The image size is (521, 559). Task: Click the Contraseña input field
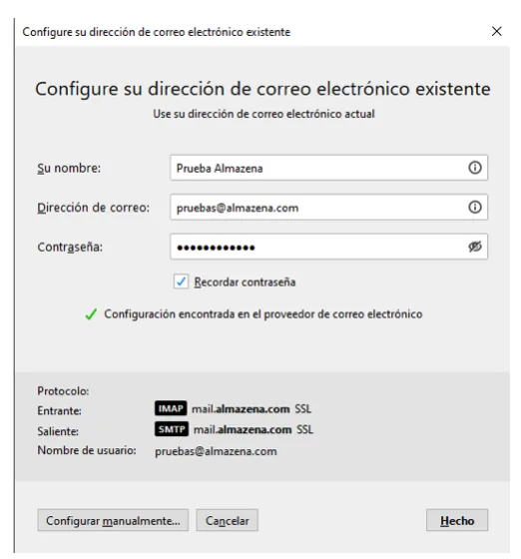329,247
